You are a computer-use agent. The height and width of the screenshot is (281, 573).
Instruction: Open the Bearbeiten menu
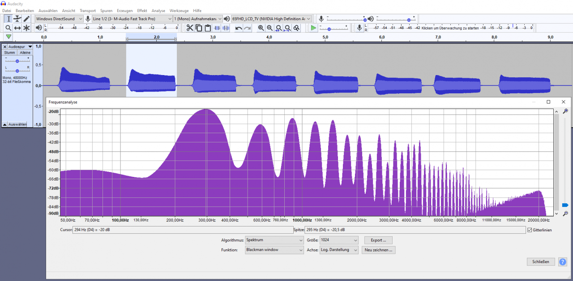tap(25, 10)
